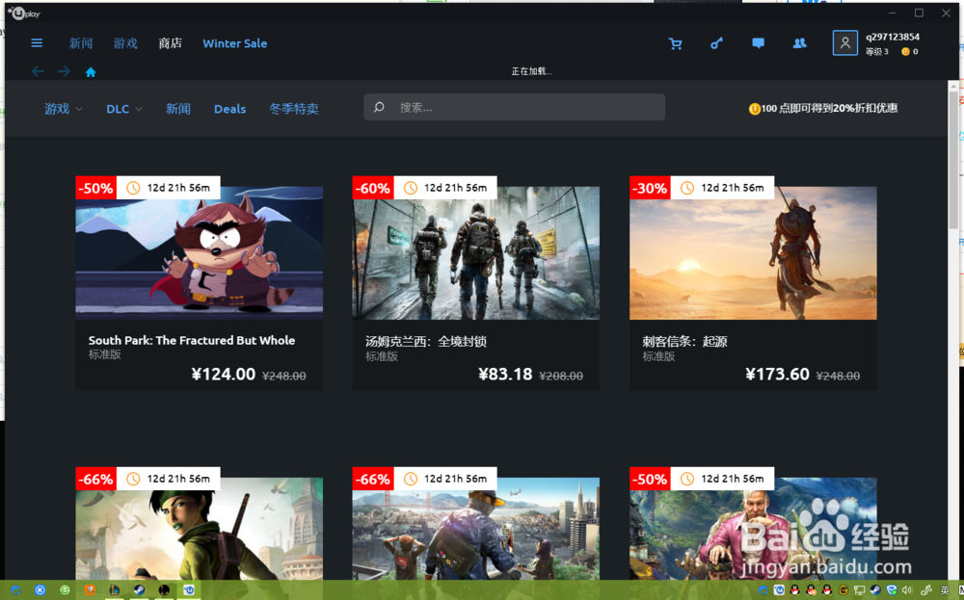964x600 pixels.
Task: Go to the home page via house icon
Action: pyautogui.click(x=90, y=70)
